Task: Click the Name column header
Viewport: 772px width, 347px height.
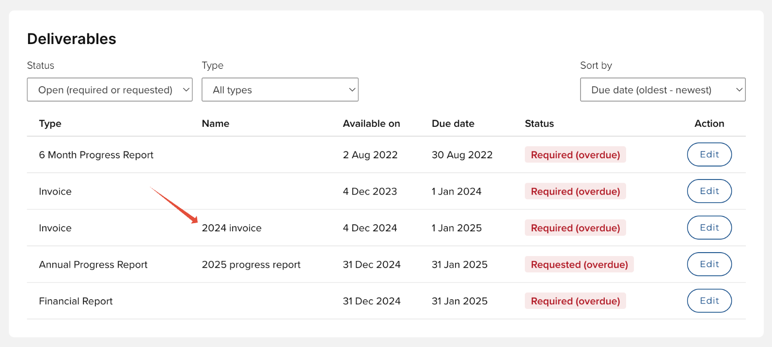Action: 215,123
